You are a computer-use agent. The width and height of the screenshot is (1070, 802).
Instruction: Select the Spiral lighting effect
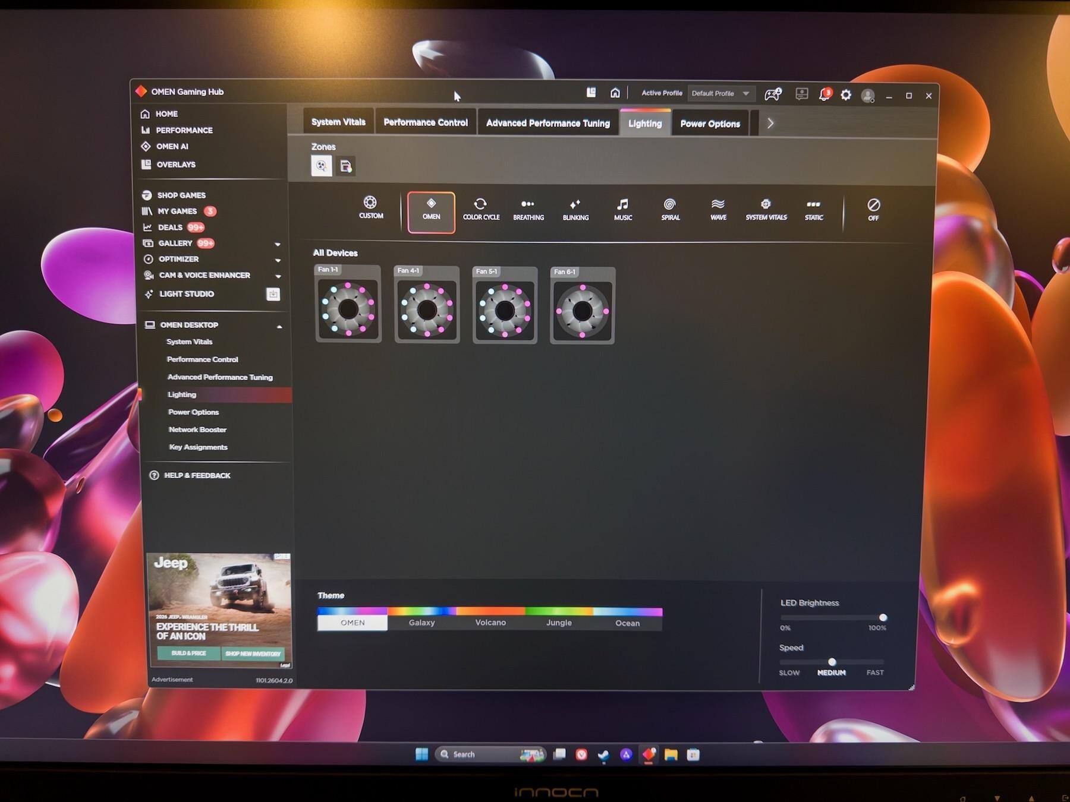coord(671,210)
